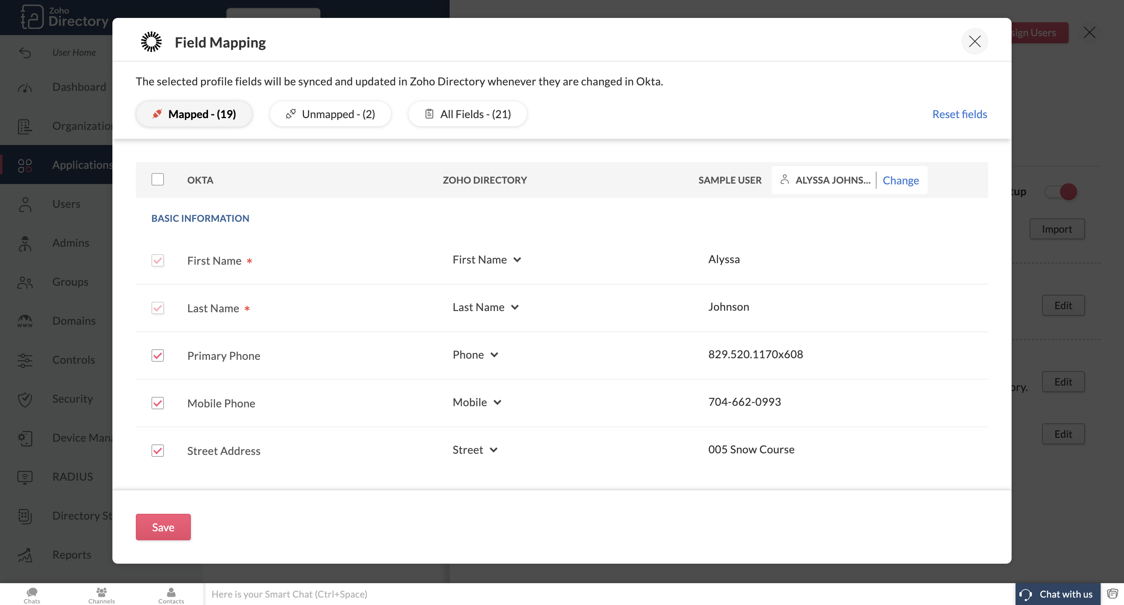Switch to the All Fields - (21) tab
The width and height of the screenshot is (1124, 605).
coord(467,114)
